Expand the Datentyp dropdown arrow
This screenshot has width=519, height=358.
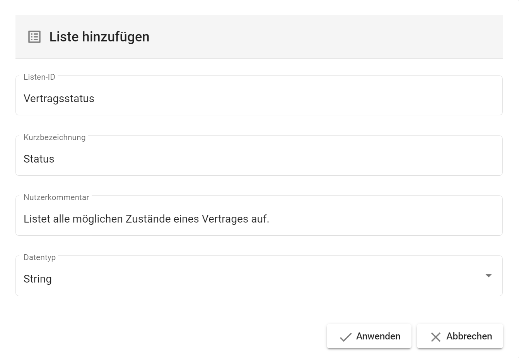[x=488, y=276]
